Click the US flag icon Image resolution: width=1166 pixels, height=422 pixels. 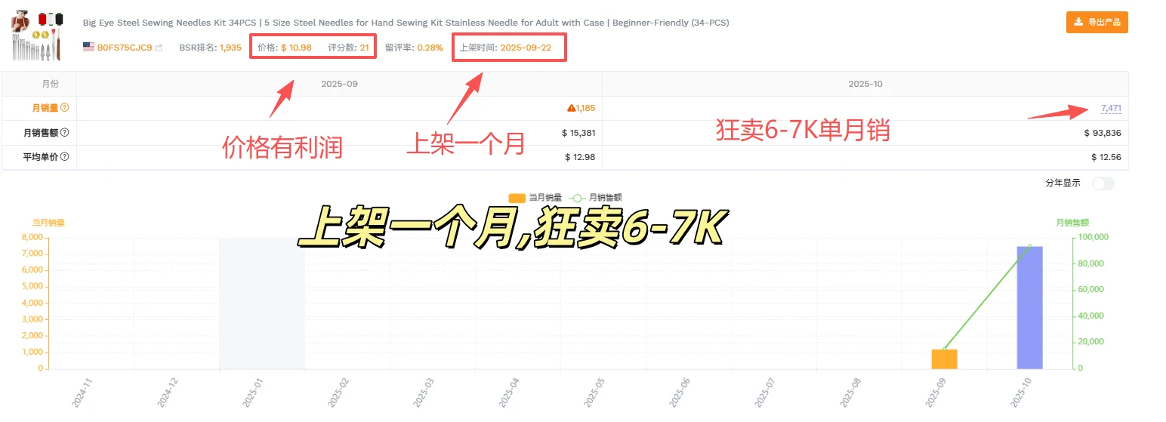pos(89,48)
